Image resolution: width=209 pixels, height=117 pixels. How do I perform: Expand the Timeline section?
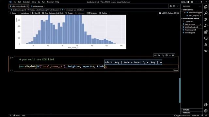(191, 113)
